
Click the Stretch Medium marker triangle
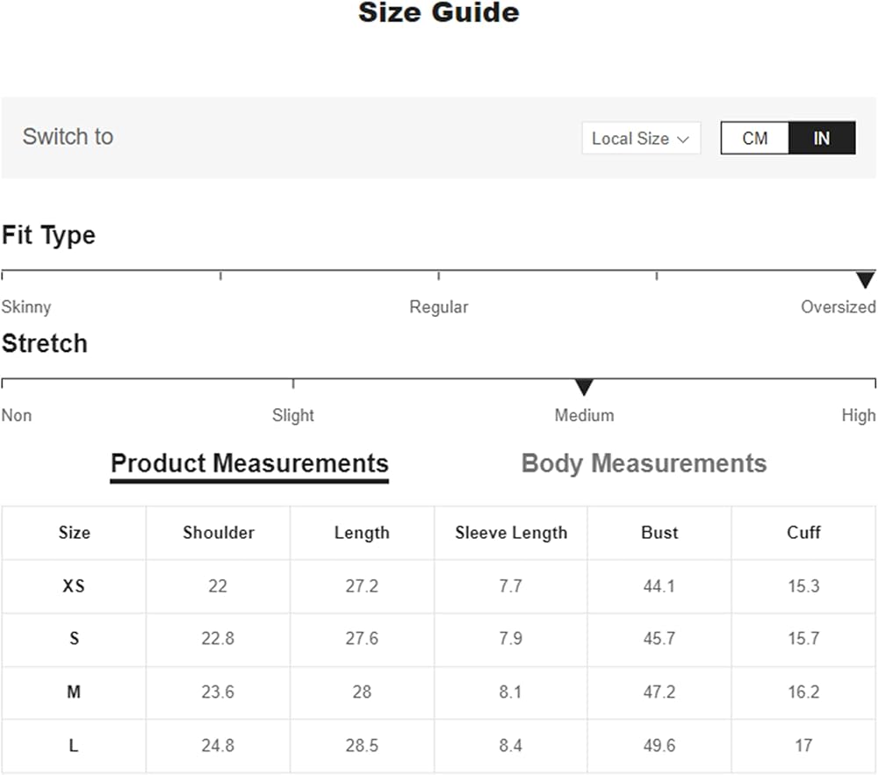tap(584, 388)
